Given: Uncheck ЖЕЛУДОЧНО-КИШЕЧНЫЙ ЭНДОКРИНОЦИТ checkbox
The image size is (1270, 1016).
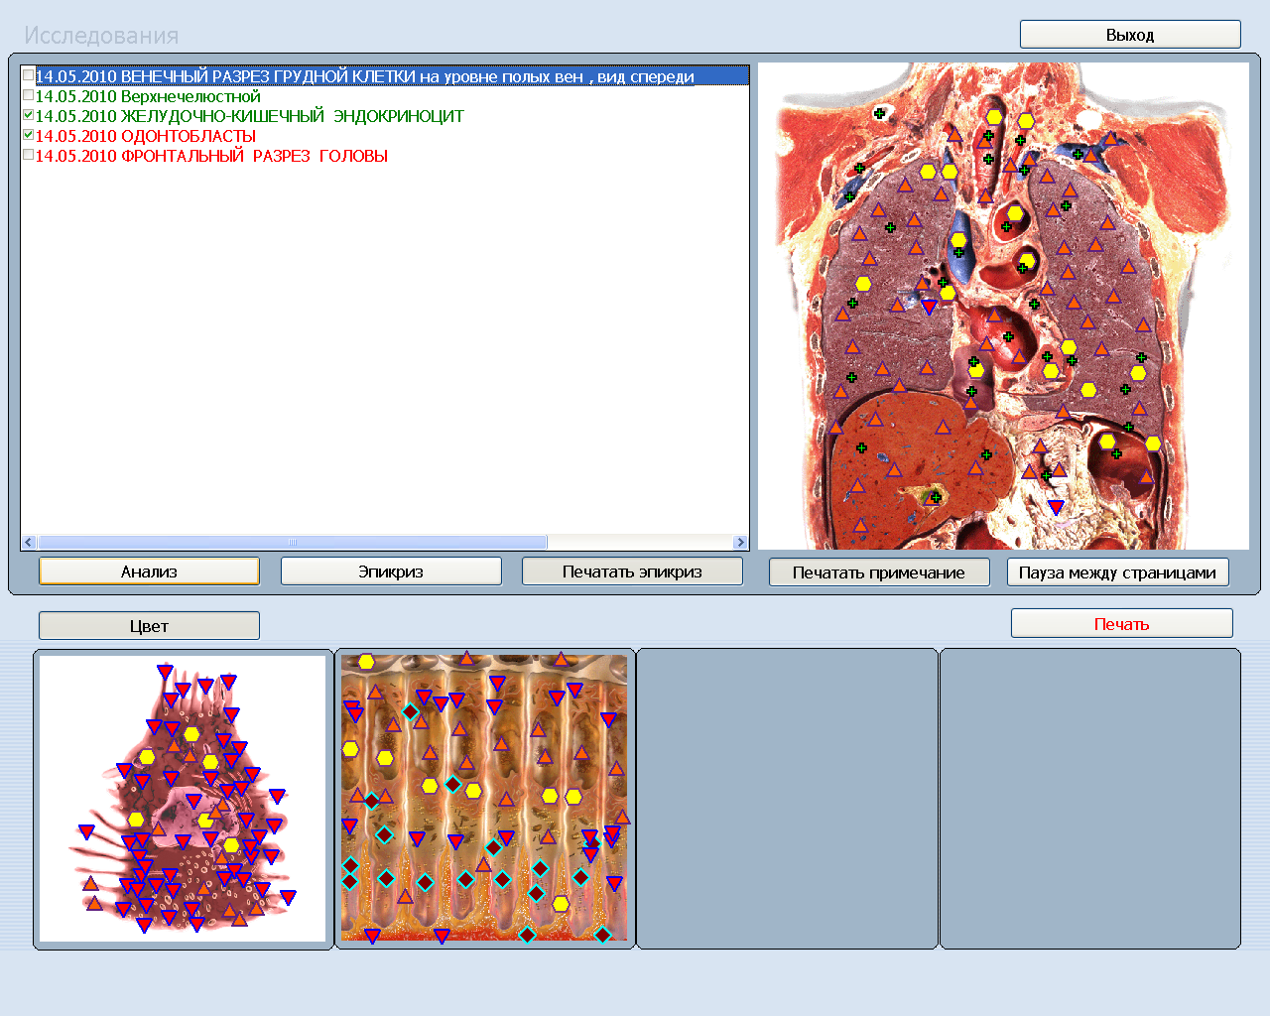Looking at the screenshot, I should click(x=28, y=115).
